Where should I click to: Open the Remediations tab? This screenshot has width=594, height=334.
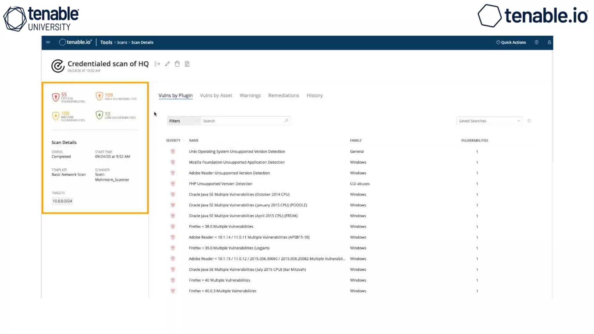coord(283,95)
